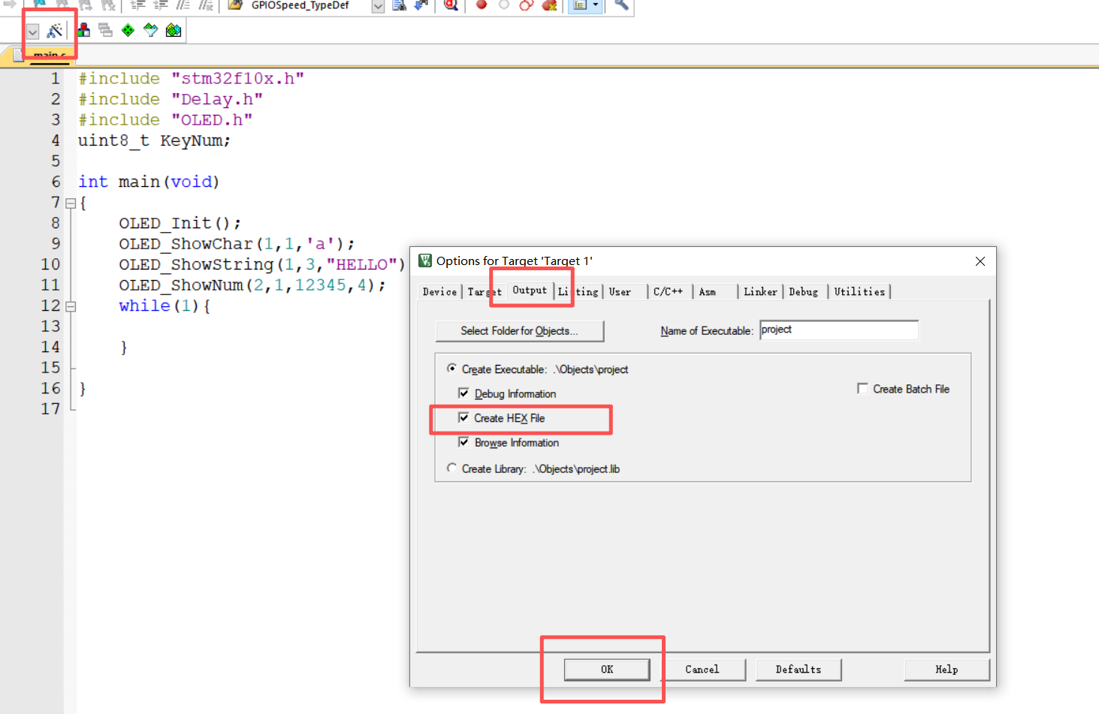Toggle the Debug Information checkbox

click(463, 393)
